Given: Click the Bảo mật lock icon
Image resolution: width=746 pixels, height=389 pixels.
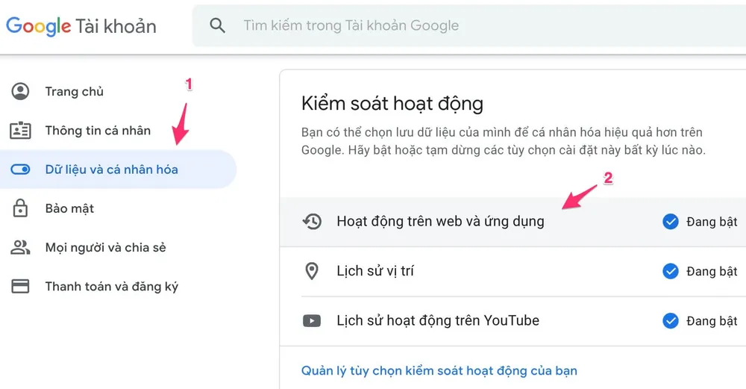Looking at the screenshot, I should click(x=20, y=208).
